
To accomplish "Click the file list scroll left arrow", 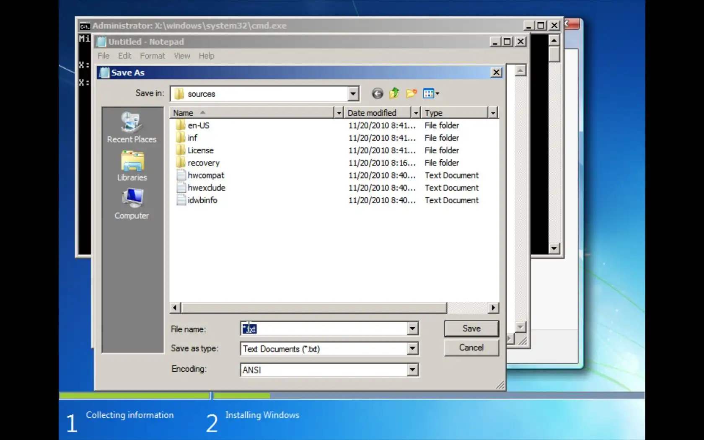I will click(x=175, y=308).
